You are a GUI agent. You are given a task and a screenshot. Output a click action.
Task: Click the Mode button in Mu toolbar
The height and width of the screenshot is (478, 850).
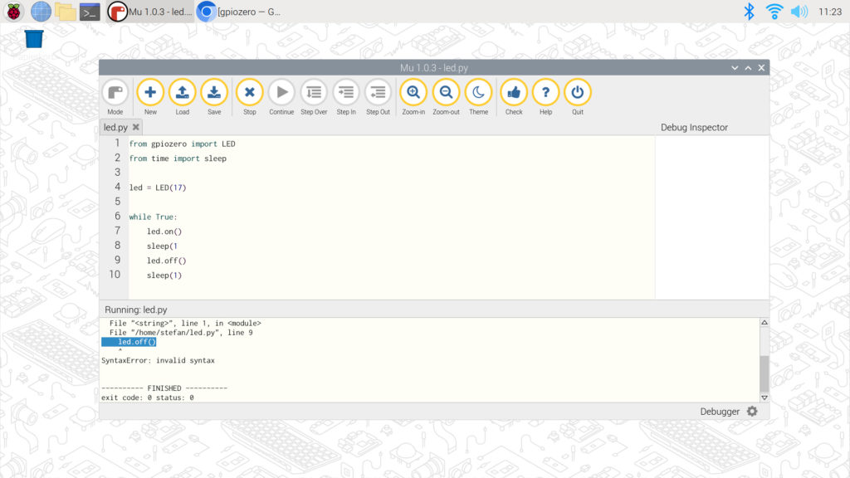[x=115, y=93]
